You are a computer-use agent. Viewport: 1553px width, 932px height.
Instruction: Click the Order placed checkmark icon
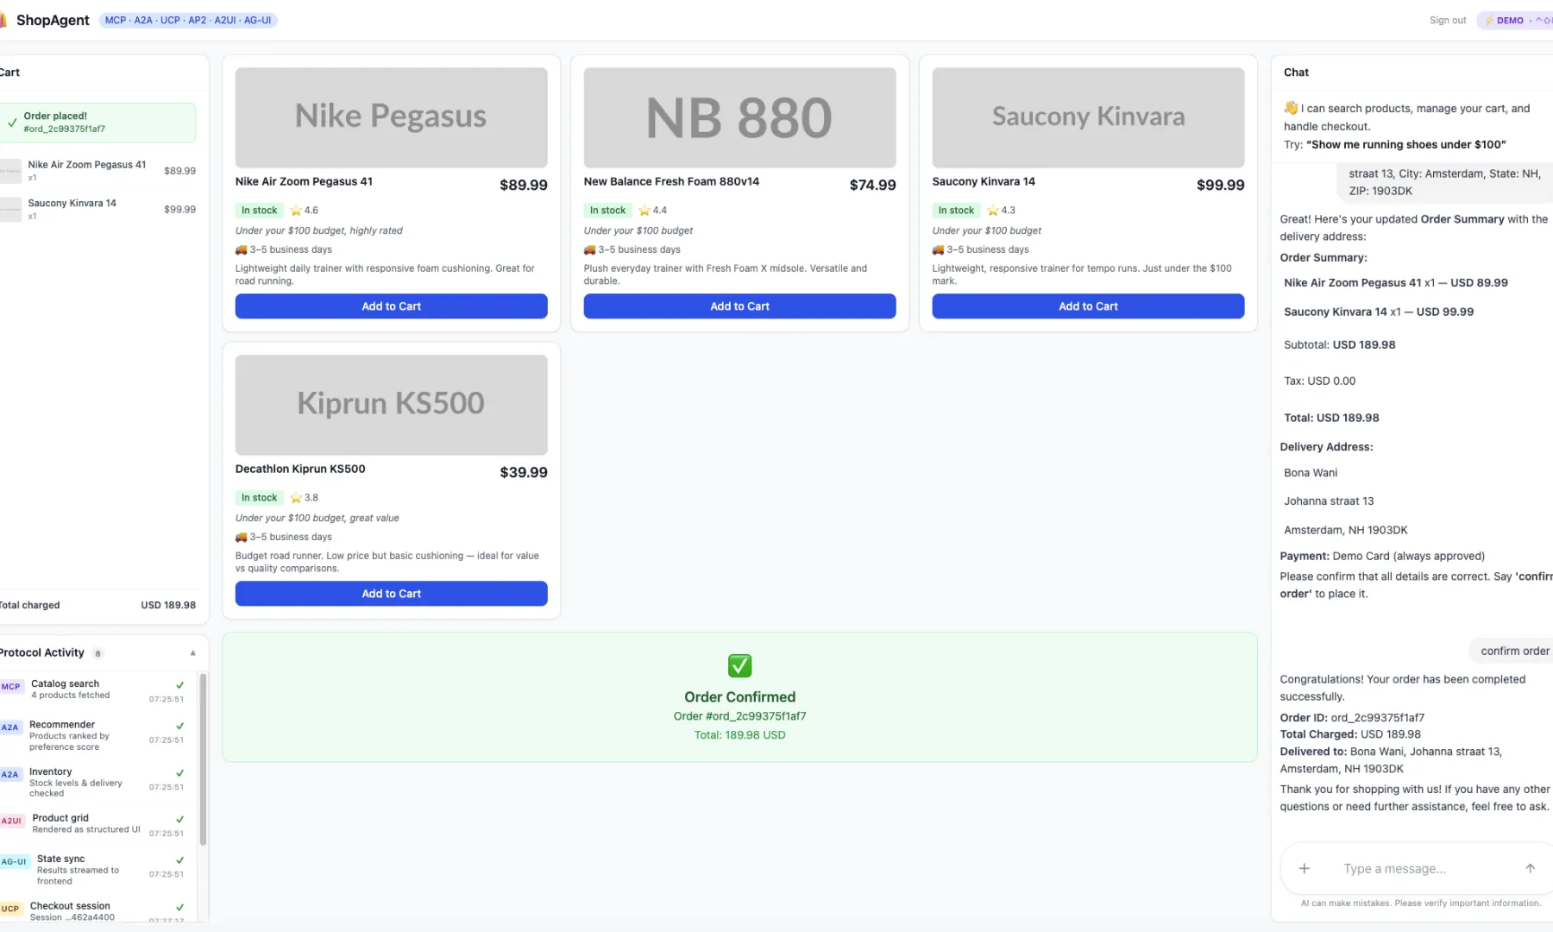(x=12, y=123)
